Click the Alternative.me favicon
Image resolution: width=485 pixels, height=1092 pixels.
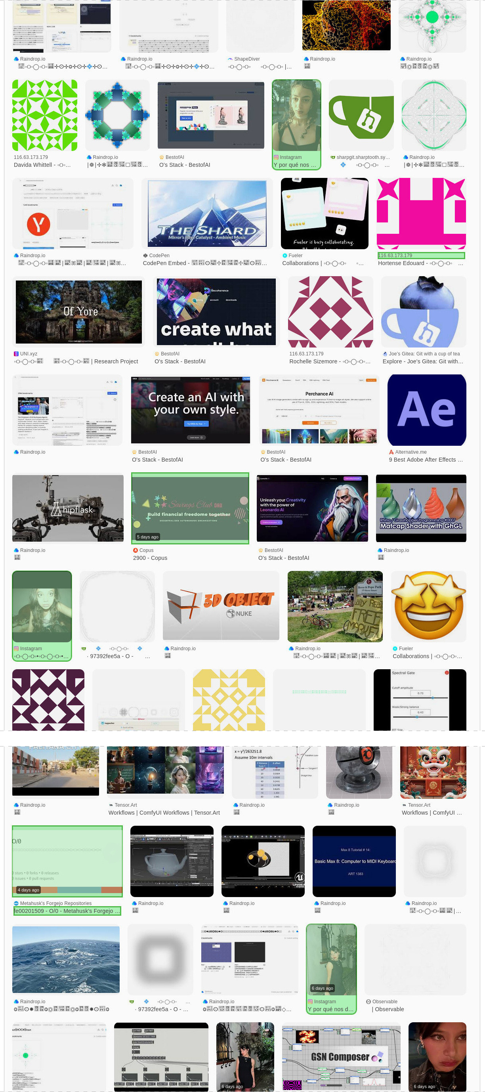coord(391,452)
